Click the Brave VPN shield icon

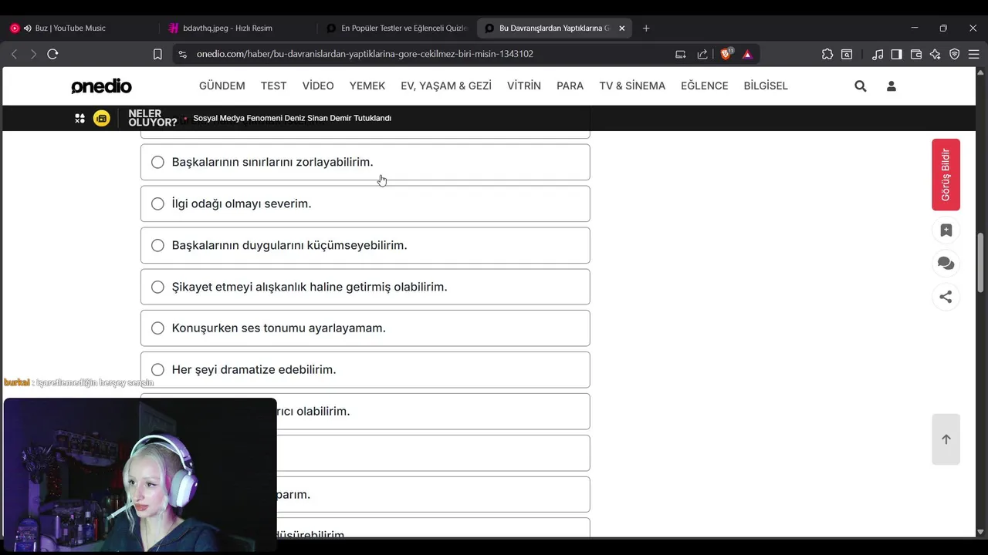[955, 54]
